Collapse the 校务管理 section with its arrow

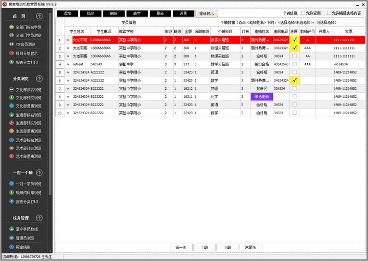pyautogui.click(x=39, y=218)
